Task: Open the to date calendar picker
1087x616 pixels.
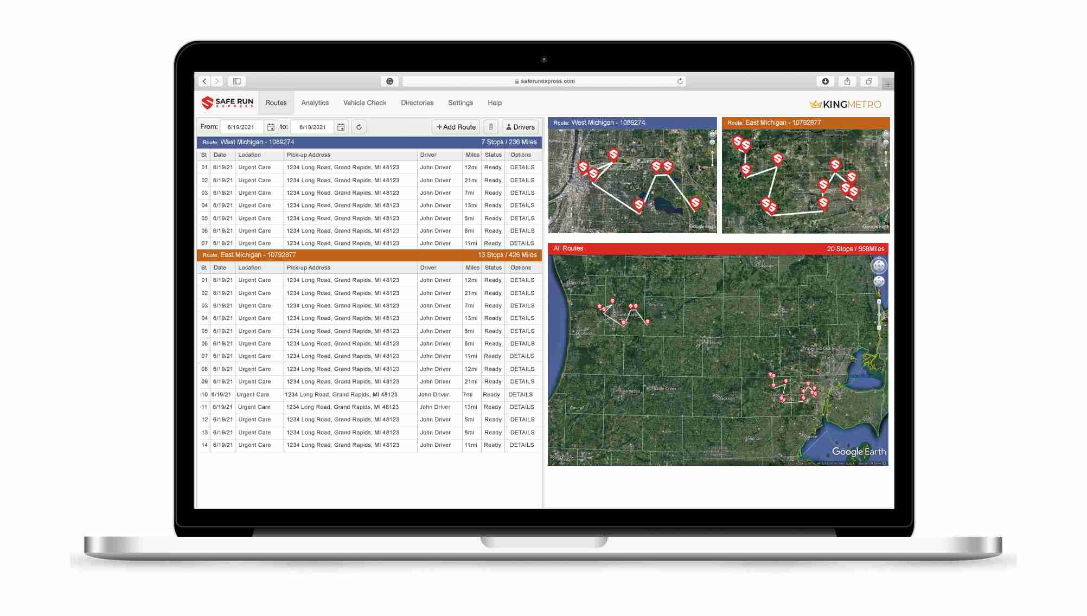Action: coord(341,127)
